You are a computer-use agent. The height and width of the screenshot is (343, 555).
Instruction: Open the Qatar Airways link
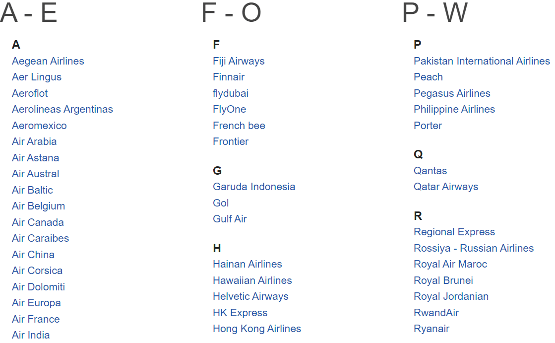pos(446,187)
